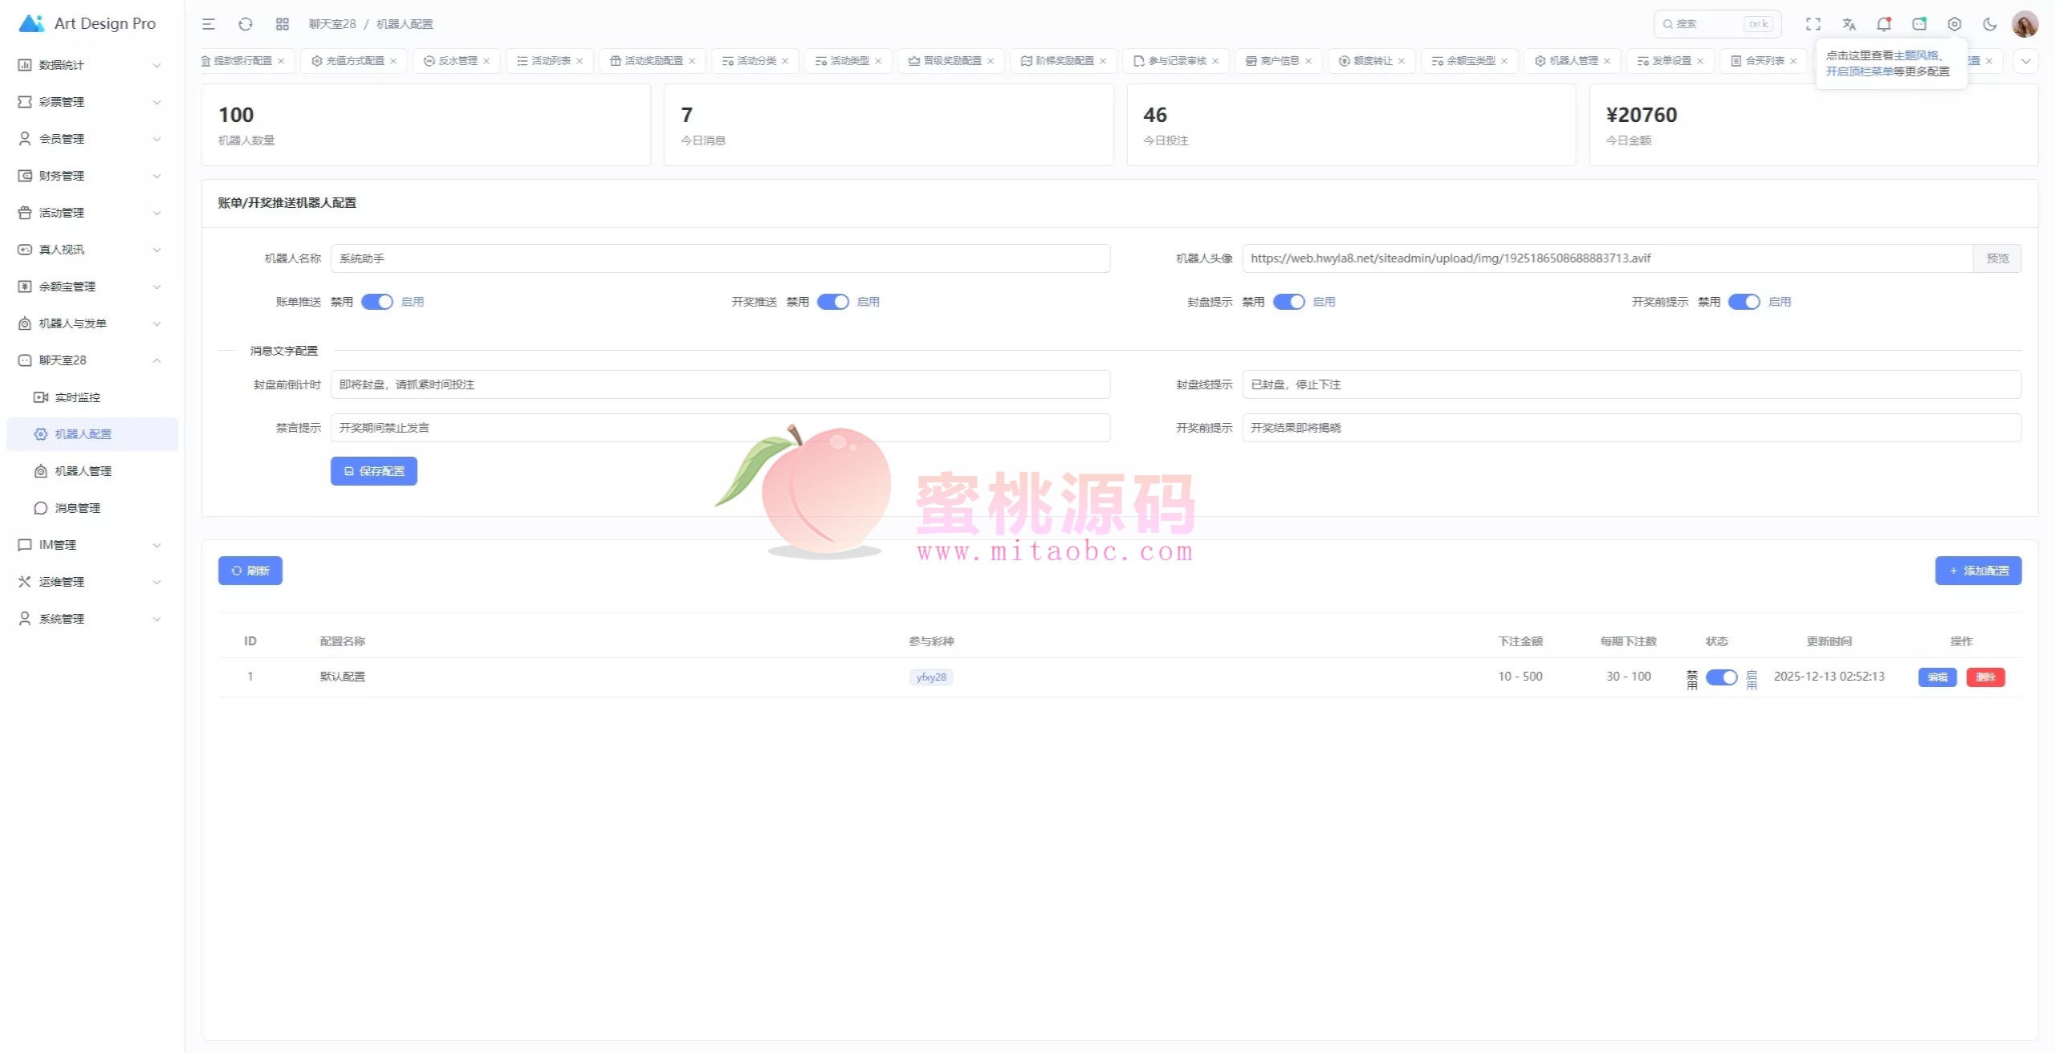Viewport: 2055px width, 1053px height.
Task: Click the language translation icon
Action: pyautogui.click(x=1849, y=24)
